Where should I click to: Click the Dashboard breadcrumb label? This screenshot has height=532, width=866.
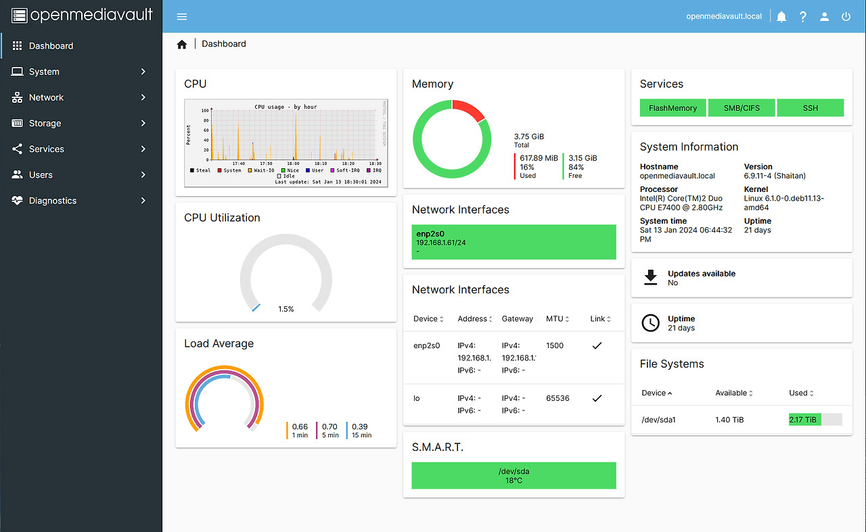point(224,44)
